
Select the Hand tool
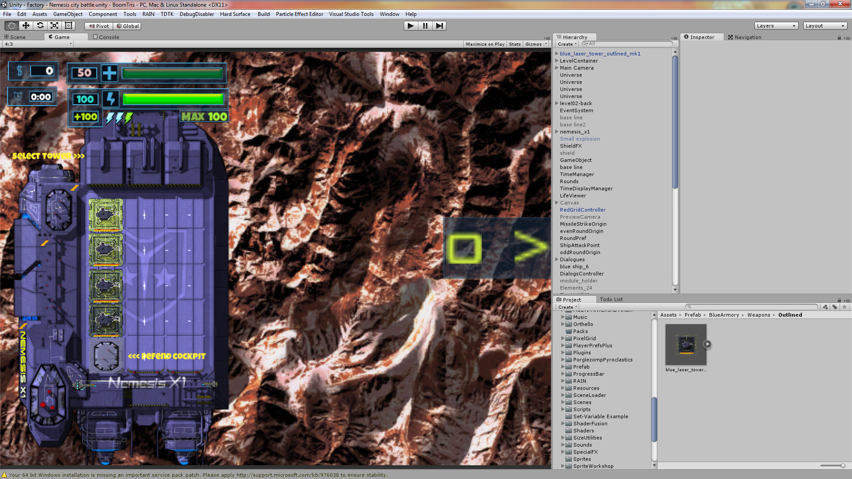tap(12, 26)
